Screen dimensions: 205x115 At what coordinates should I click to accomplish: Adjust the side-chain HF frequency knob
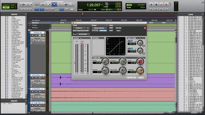pos(140,43)
